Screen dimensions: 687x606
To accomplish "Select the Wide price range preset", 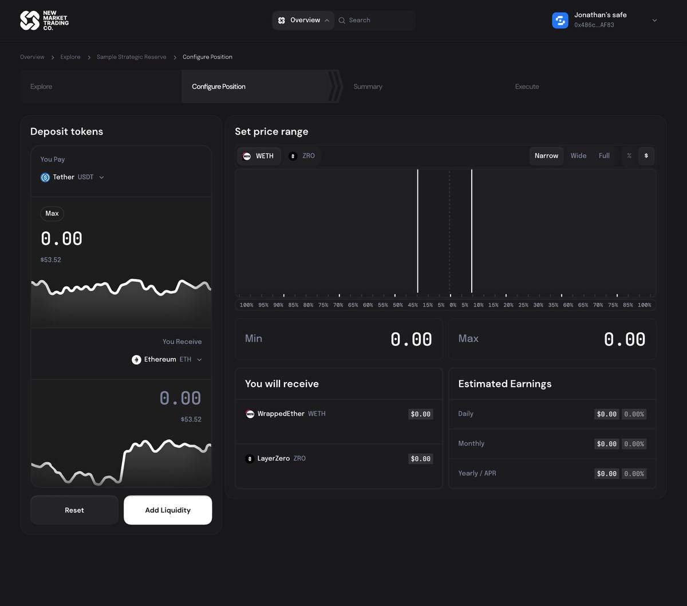I will pos(578,156).
